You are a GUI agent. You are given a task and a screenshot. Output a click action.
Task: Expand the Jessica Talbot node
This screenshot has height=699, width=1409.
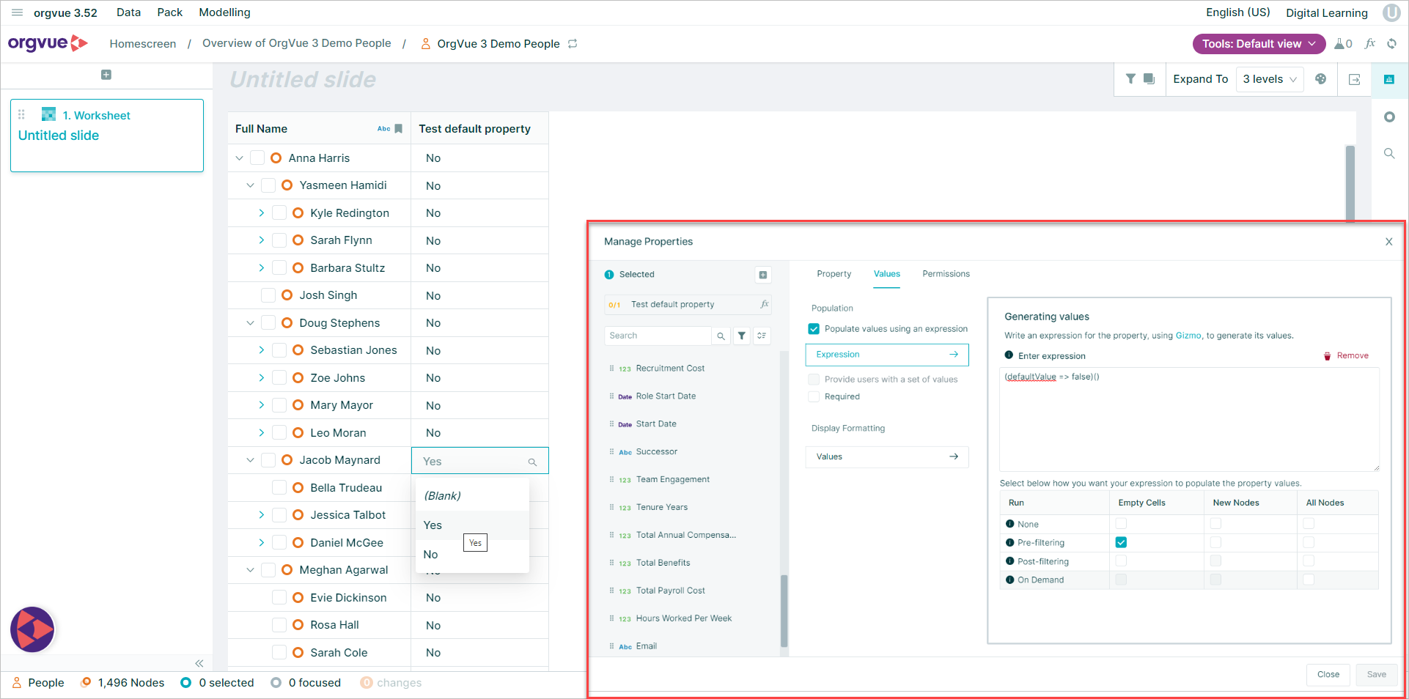pyautogui.click(x=262, y=515)
